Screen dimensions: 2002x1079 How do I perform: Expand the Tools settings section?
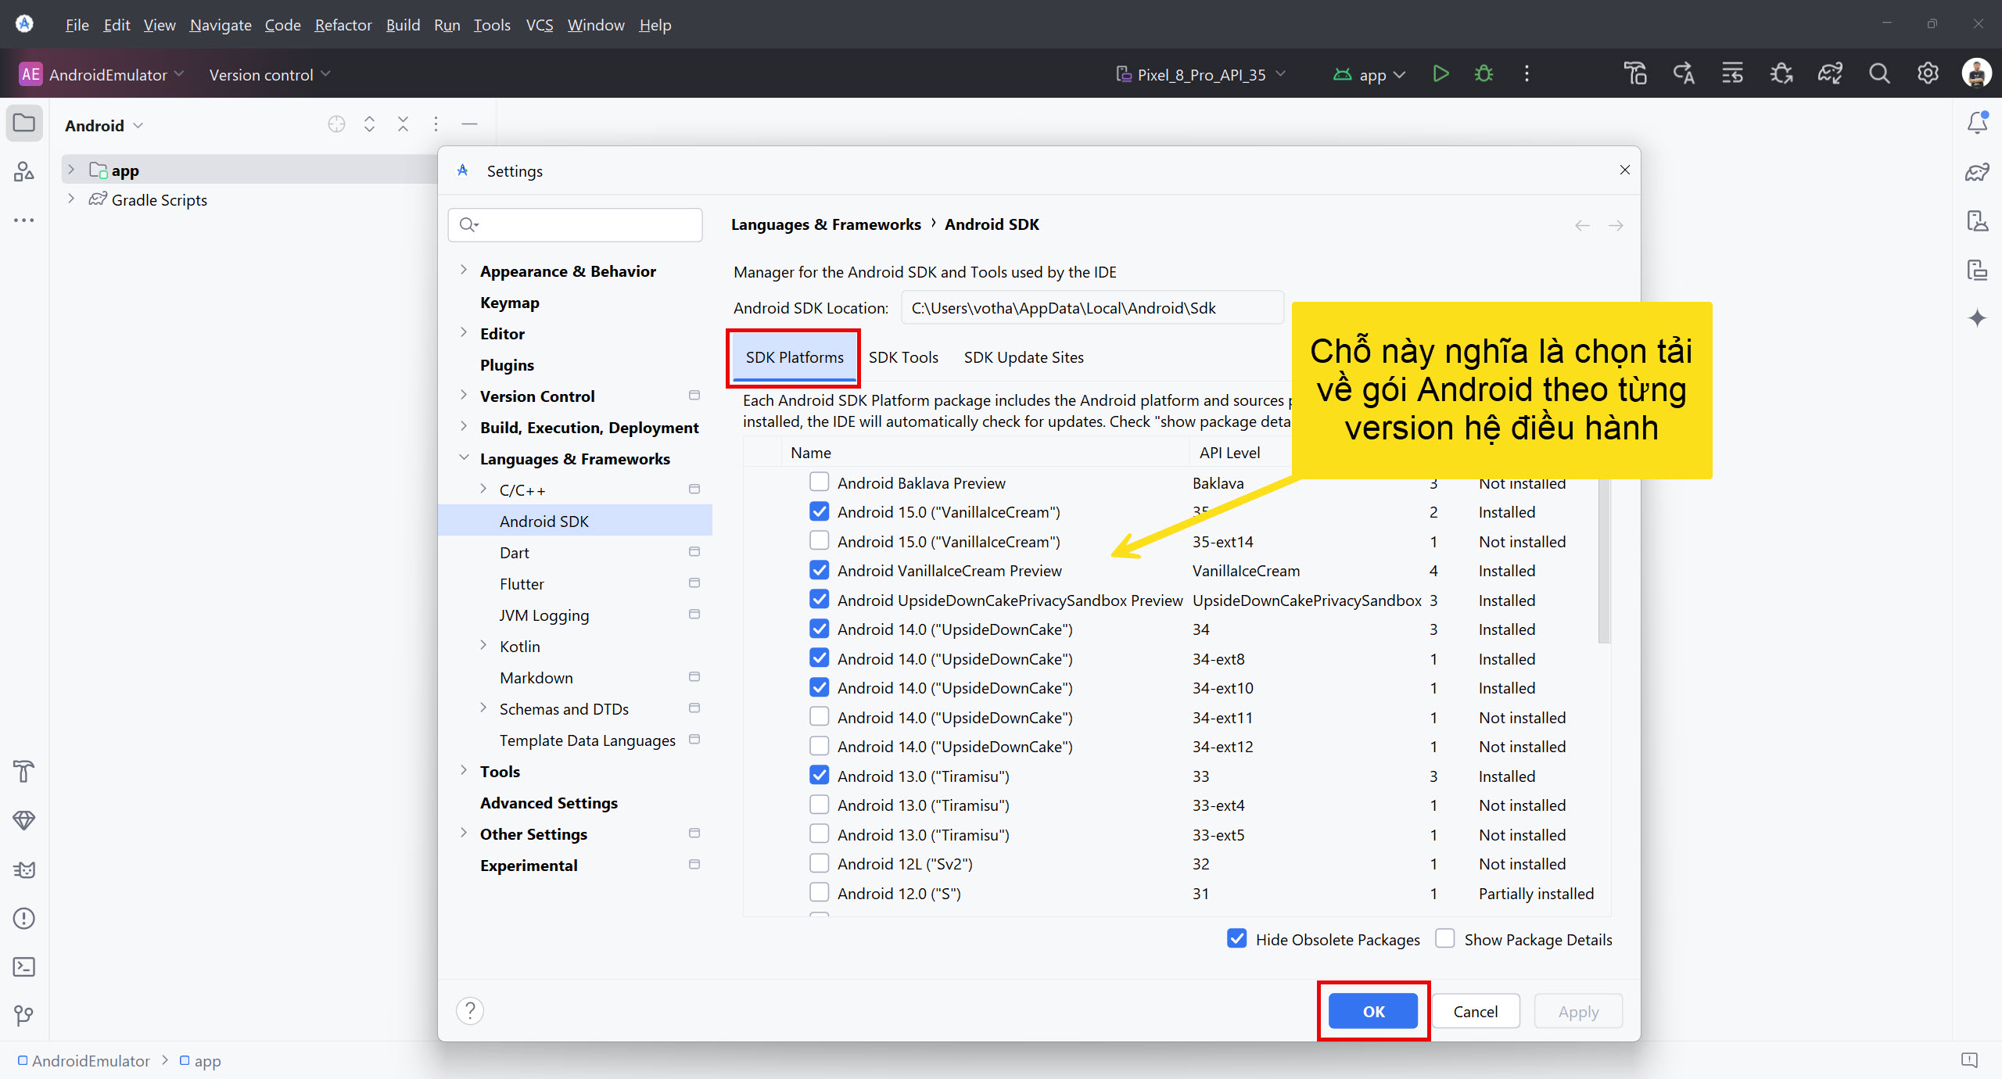464,771
